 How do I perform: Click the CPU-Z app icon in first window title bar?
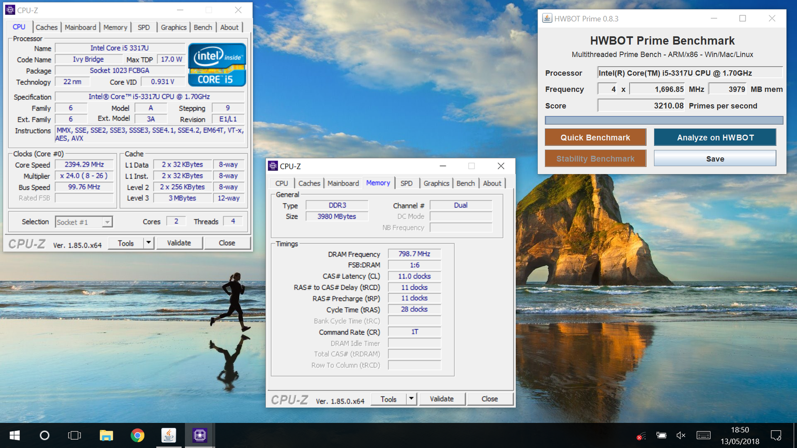(x=10, y=10)
